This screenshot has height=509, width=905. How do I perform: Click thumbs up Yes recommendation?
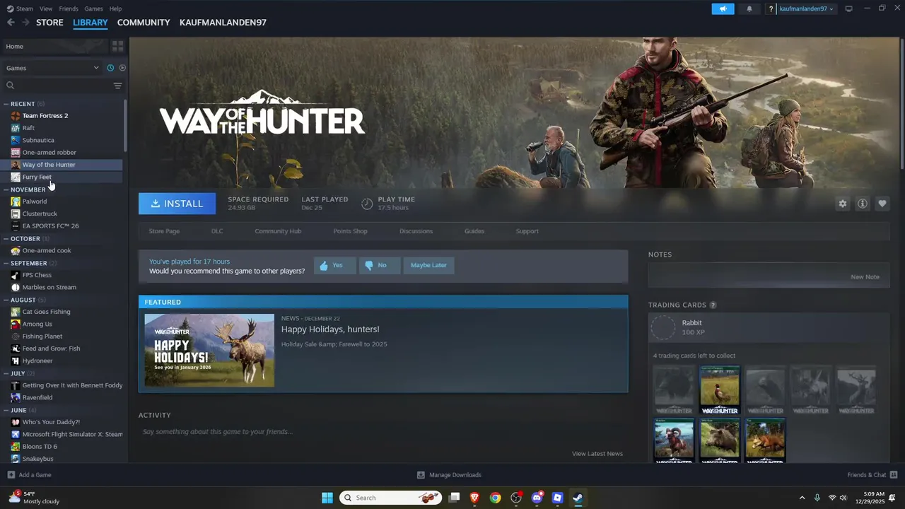coord(334,265)
